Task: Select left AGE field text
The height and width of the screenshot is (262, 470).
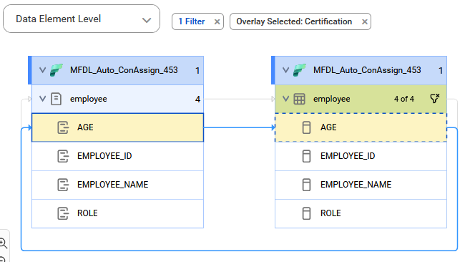Action: (x=85, y=127)
